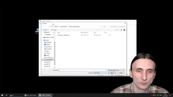Screen dimensions: 173x97
Task: Open the Organize menu
Action: [46, 30]
